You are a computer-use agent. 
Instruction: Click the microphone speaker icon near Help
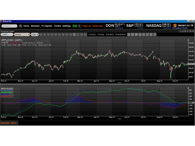80,26
